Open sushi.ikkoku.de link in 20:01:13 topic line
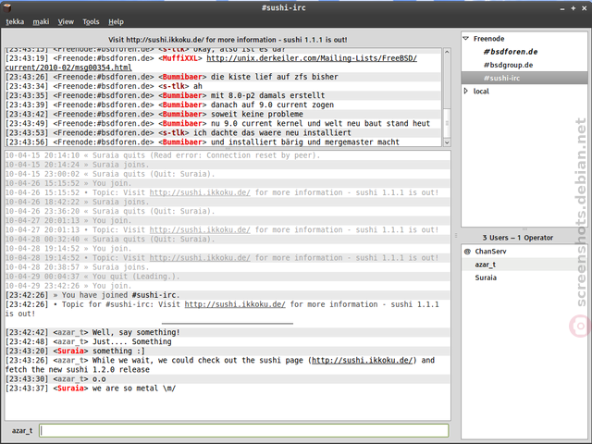Viewport: 592px width, 444px height. tap(200, 230)
